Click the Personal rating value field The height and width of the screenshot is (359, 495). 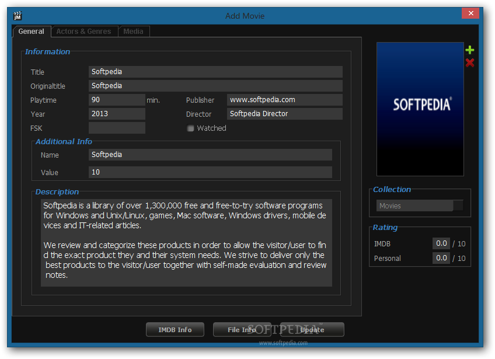point(441,258)
